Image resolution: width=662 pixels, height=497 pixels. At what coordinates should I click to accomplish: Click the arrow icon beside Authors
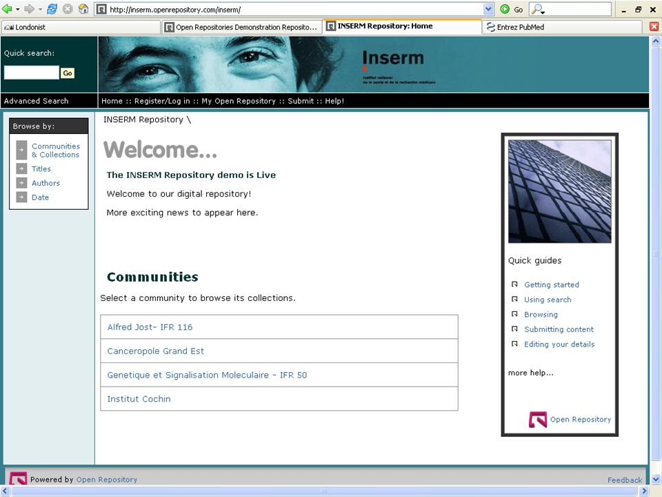21,183
